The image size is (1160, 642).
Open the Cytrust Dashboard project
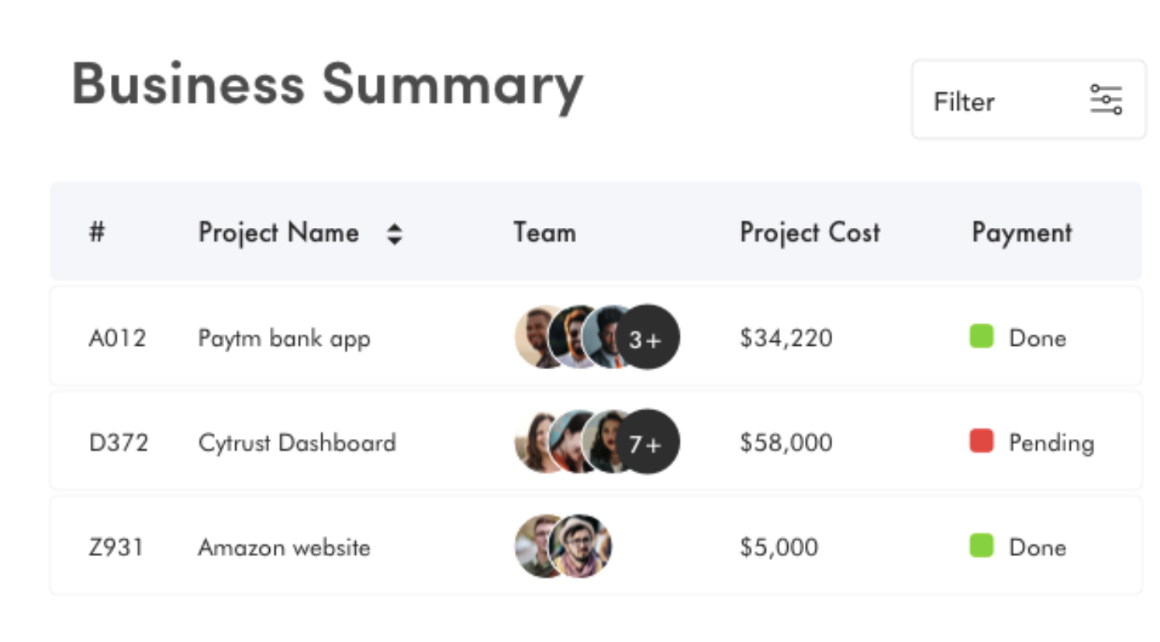click(x=296, y=443)
